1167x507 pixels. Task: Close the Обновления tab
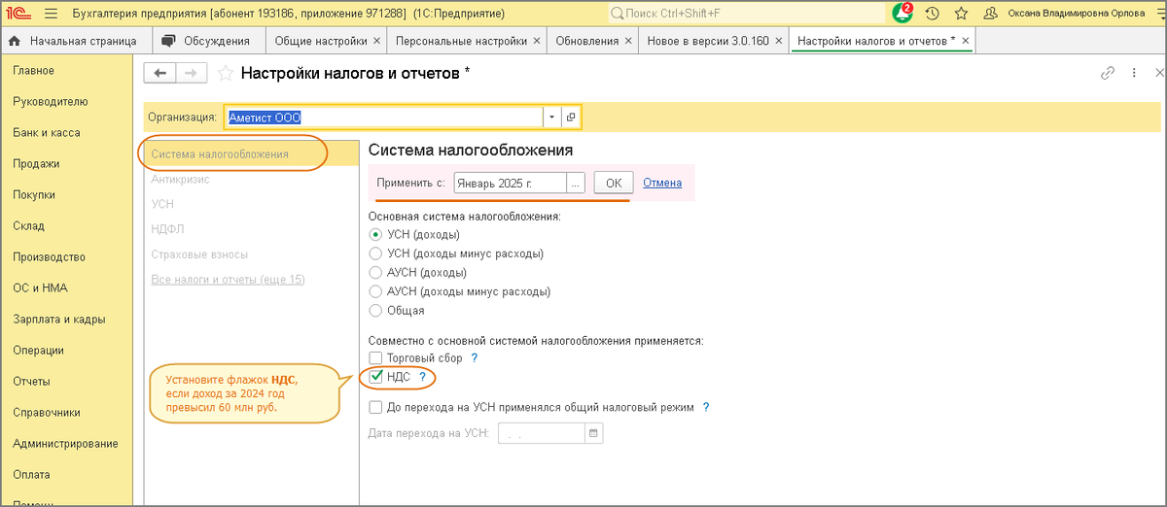pyautogui.click(x=628, y=41)
